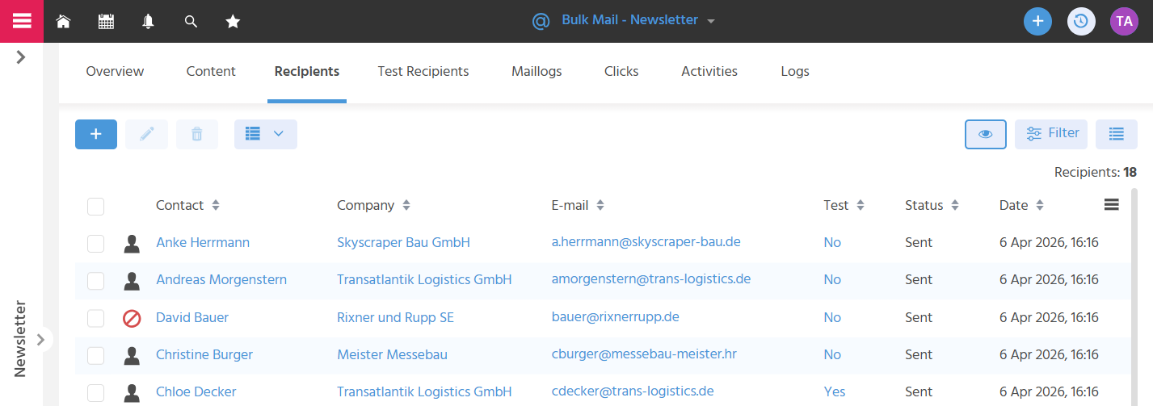1153x406 pixels.
Task: Select Anke Herrmann row checkbox
Action: pyautogui.click(x=95, y=243)
